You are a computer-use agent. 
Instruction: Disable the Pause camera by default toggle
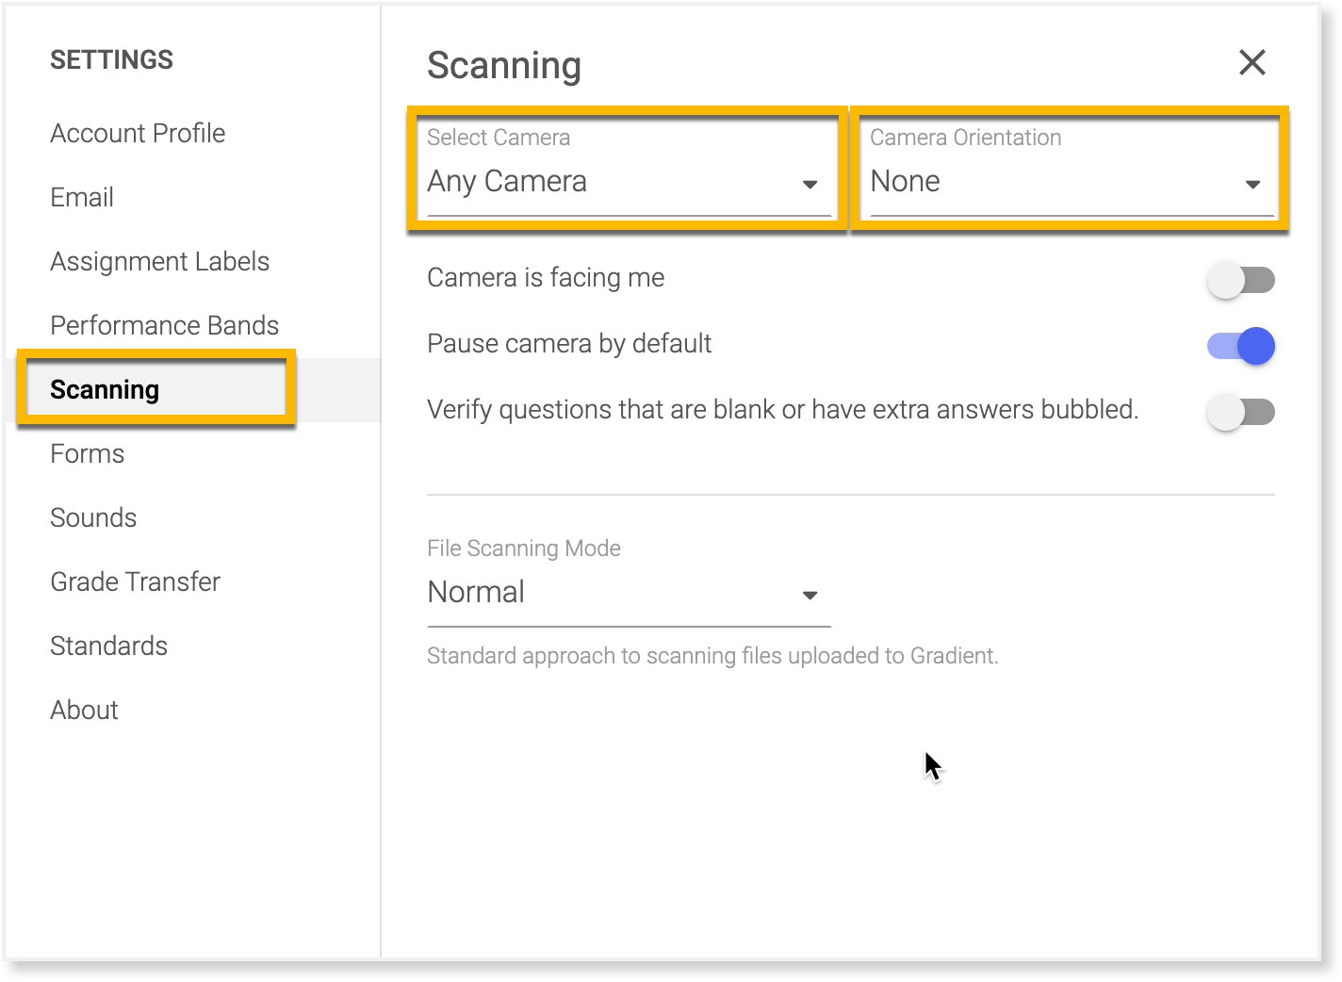(1240, 346)
